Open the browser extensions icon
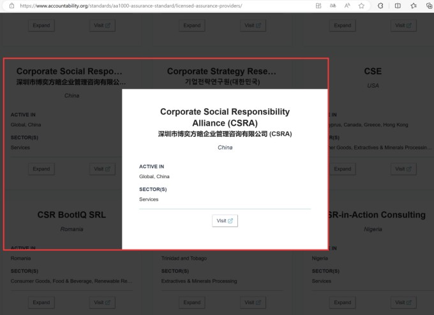The width and height of the screenshot is (434, 315). (380, 6)
